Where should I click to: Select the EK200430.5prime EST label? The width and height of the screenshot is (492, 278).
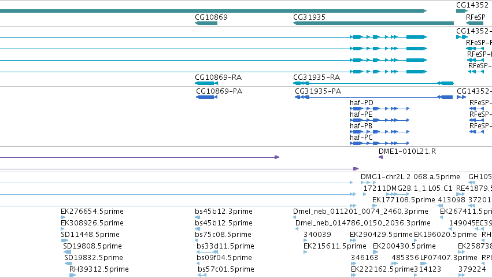[404, 246]
